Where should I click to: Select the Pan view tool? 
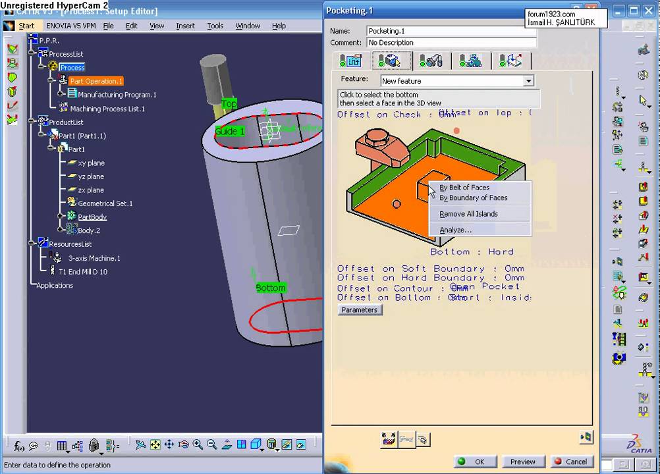[169, 444]
